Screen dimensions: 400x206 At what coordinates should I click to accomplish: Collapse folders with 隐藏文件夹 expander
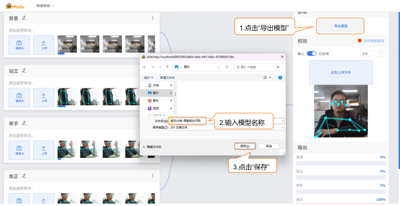click(152, 147)
